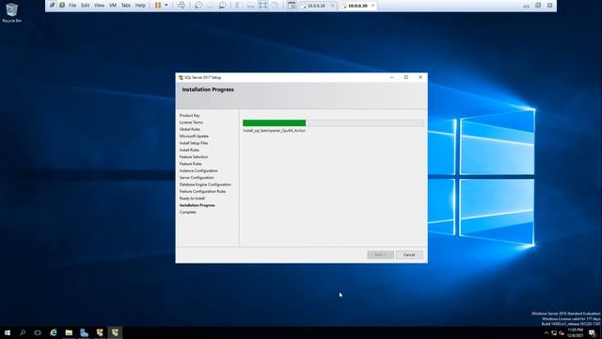Open File Explorer from the taskbar
This screenshot has width=602, height=339.
(x=69, y=332)
